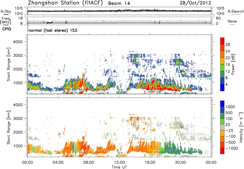Viewport: 244px width, 169px height.
Task: Select the 20 dB colorbar label
Action: tap(228, 58)
